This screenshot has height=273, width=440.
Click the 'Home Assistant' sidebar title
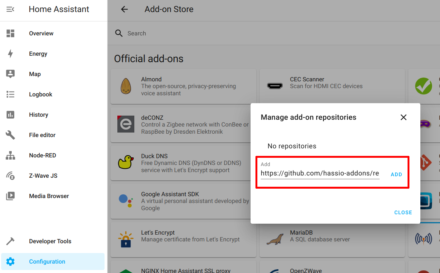coord(59,9)
